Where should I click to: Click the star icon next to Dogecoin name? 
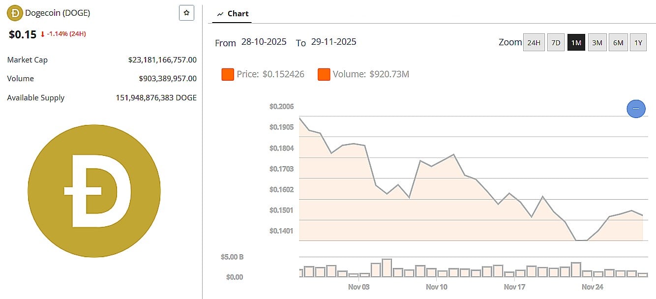point(186,13)
